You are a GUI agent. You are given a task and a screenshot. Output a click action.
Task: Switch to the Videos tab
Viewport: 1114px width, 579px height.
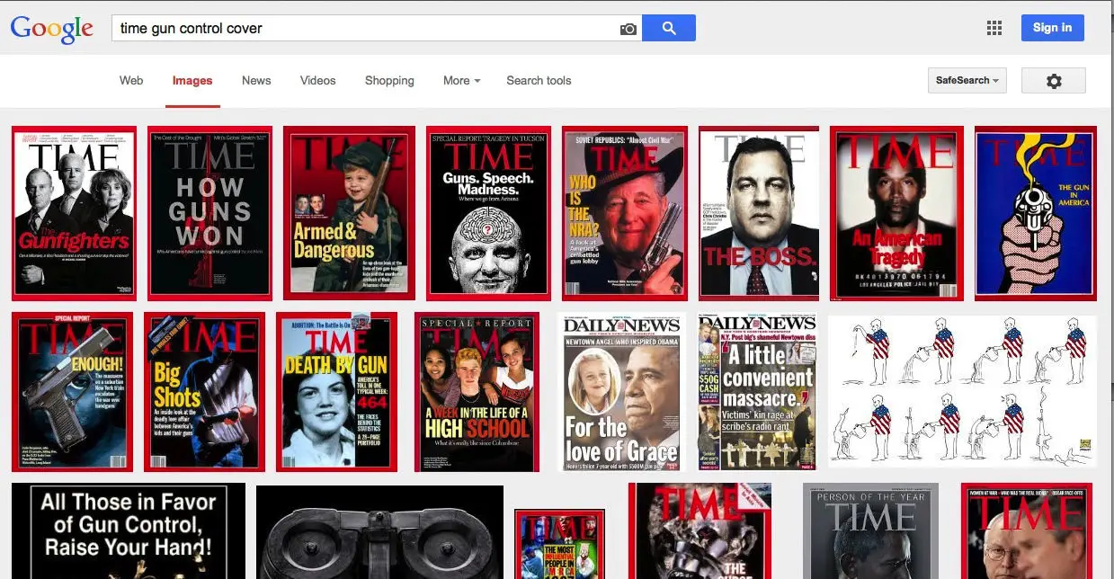coord(318,80)
